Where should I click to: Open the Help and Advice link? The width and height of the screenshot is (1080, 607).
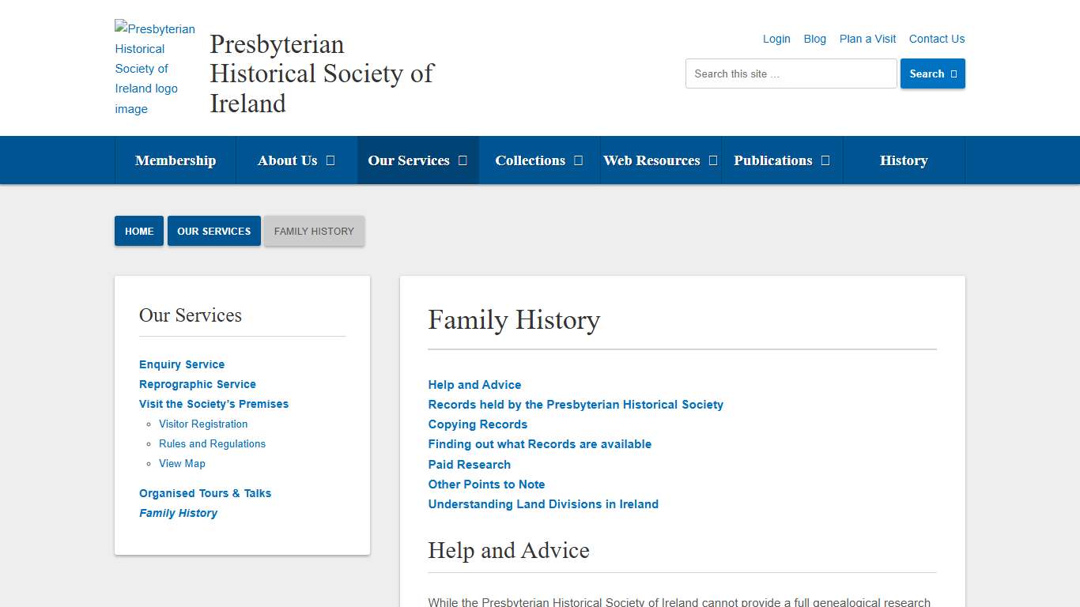coord(474,384)
